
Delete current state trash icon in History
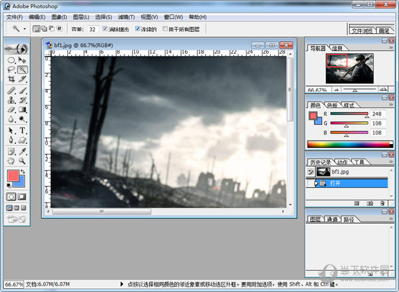[382, 203]
